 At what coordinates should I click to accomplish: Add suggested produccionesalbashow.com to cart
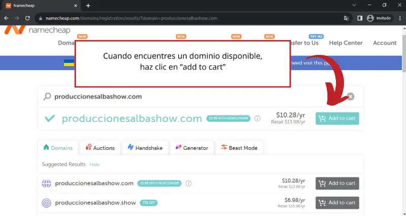pyautogui.click(x=337, y=183)
